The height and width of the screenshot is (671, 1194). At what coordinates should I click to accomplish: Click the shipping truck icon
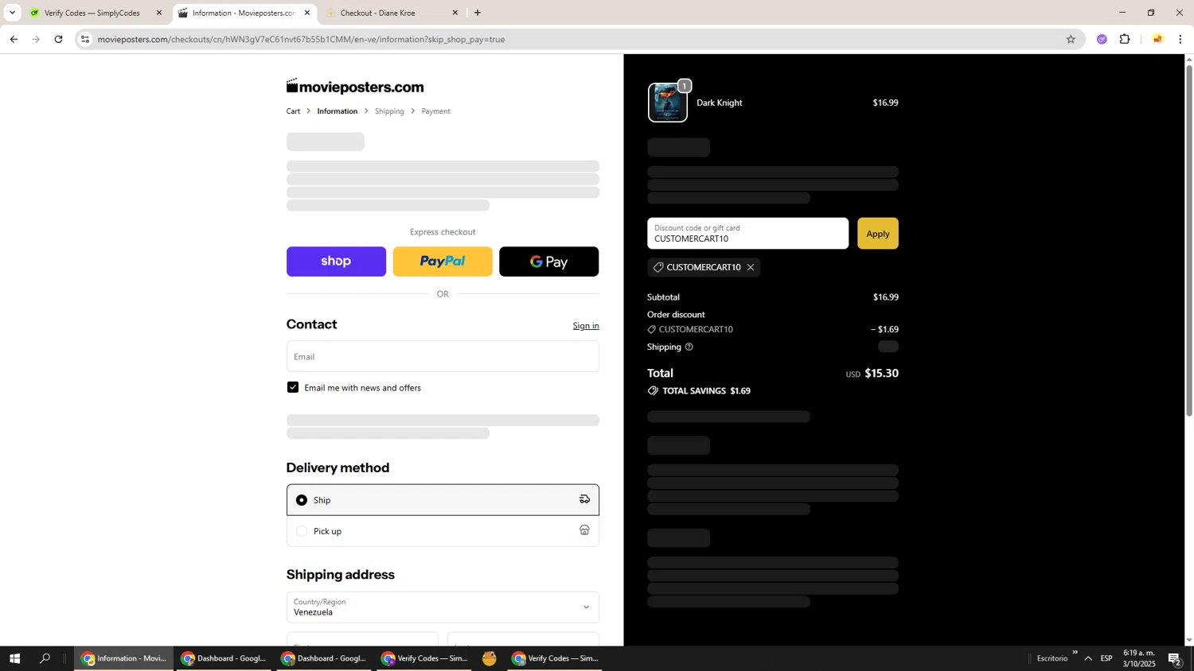coord(584,499)
